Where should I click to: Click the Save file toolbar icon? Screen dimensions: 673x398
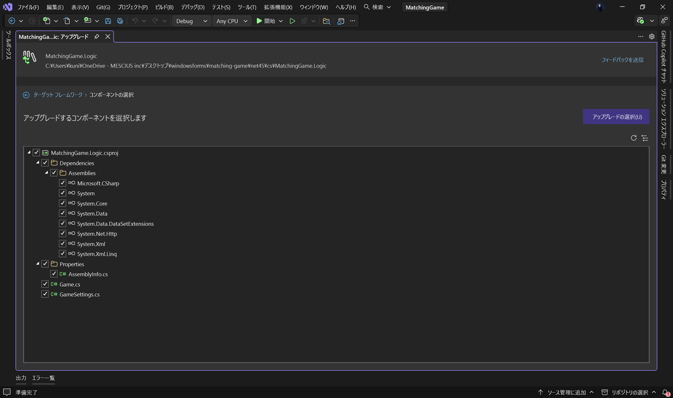[x=108, y=21]
